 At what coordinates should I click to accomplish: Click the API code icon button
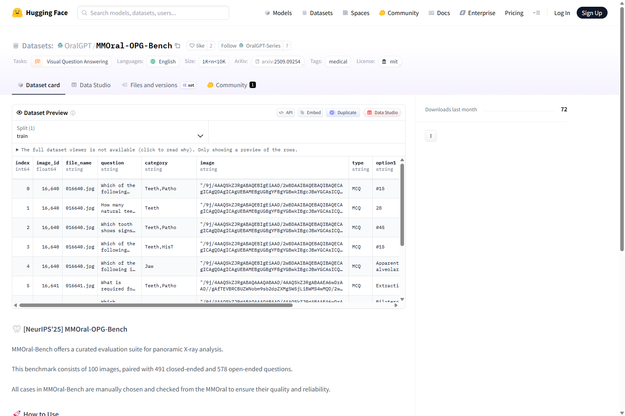(286, 113)
